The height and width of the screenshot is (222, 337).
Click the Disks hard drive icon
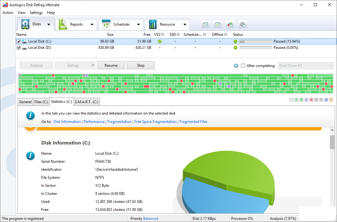point(25,24)
